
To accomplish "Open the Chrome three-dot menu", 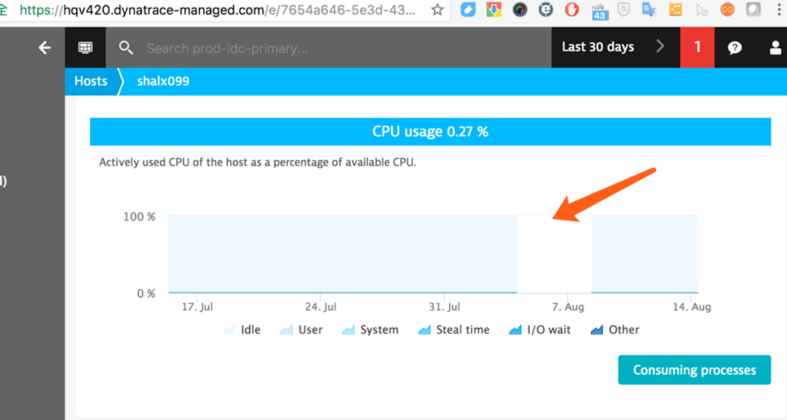I will pos(779,10).
